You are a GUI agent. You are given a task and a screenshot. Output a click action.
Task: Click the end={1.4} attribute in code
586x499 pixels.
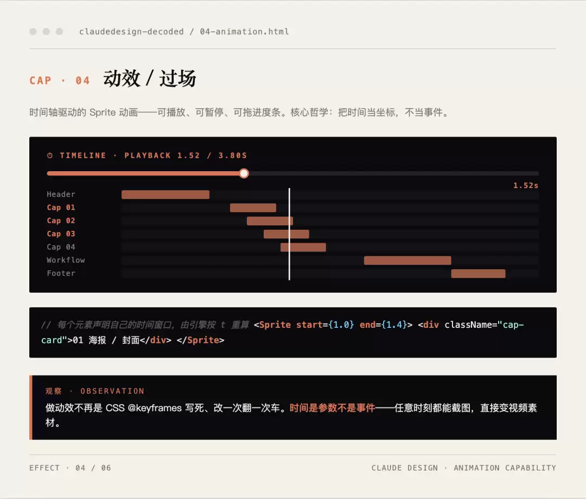383,325
